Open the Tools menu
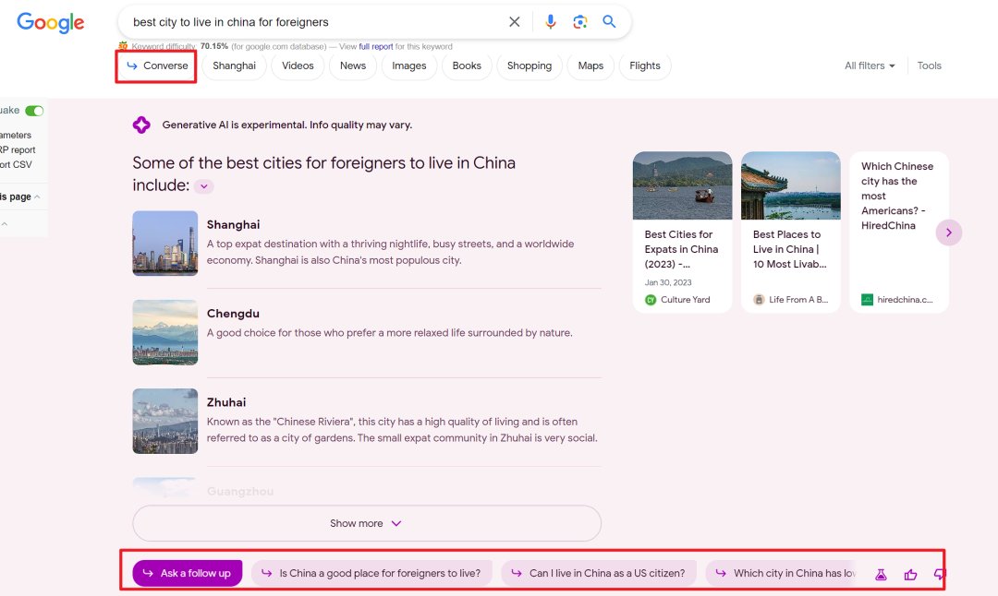This screenshot has width=998, height=596. [x=930, y=66]
